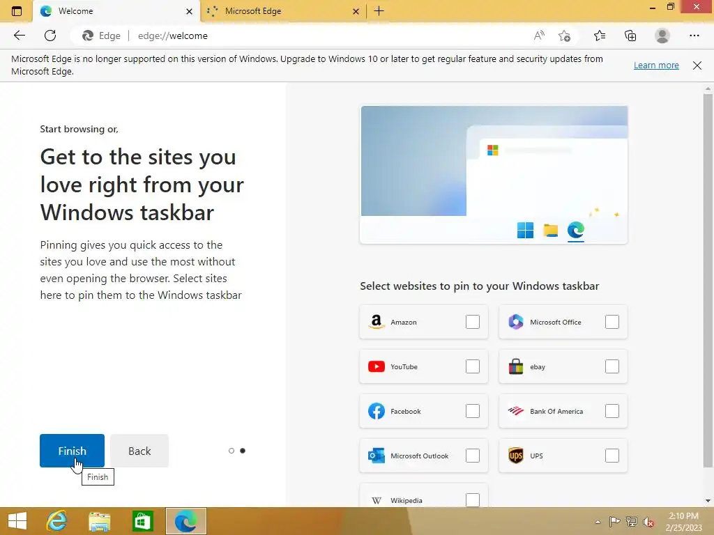Check the YouTube checkbox

coord(473,366)
